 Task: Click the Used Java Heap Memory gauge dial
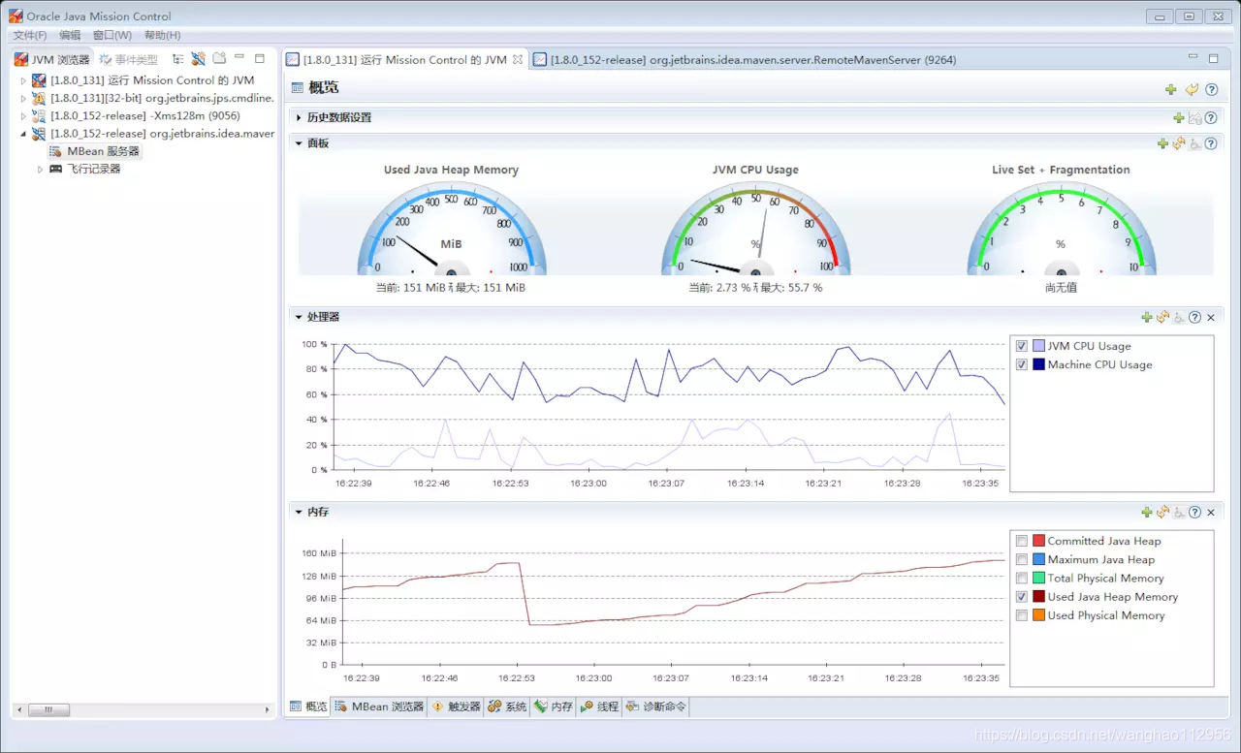tap(452, 229)
